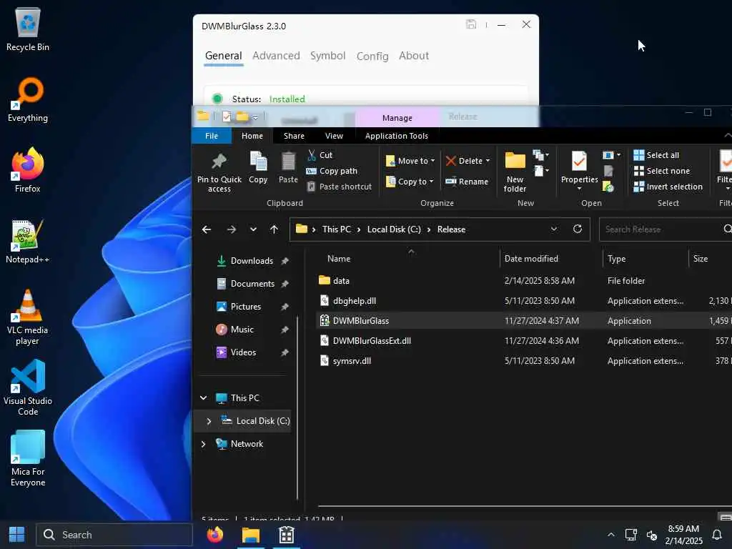732x549 pixels.
Task: Open Application Tools ribbon tab
Action: point(396,136)
